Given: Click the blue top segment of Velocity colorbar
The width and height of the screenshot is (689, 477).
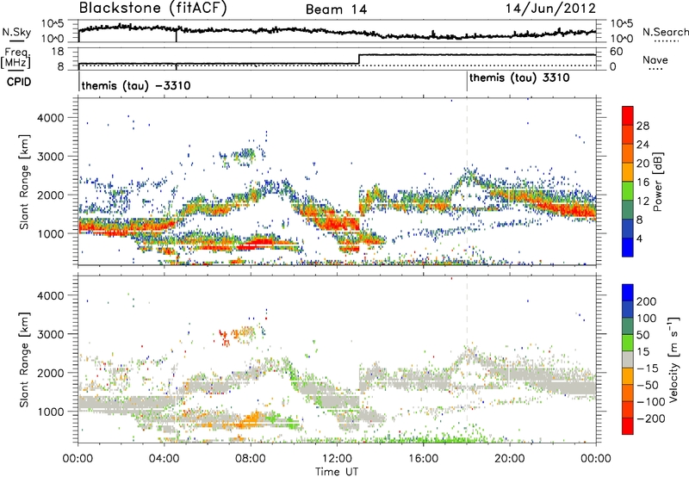Looking at the screenshot, I should 628,293.
